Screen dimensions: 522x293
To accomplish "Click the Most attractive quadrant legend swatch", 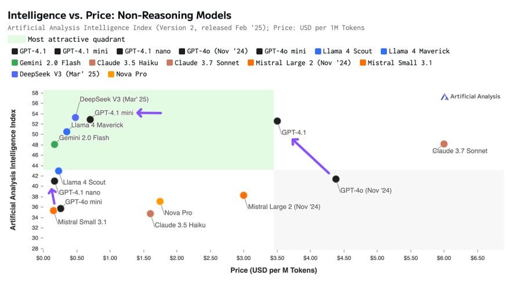I will (17, 39).
